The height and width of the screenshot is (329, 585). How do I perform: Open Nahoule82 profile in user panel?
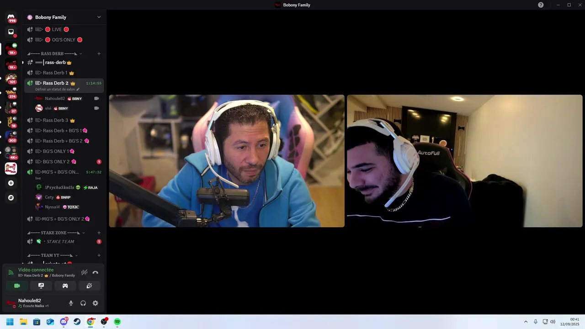pos(34,303)
